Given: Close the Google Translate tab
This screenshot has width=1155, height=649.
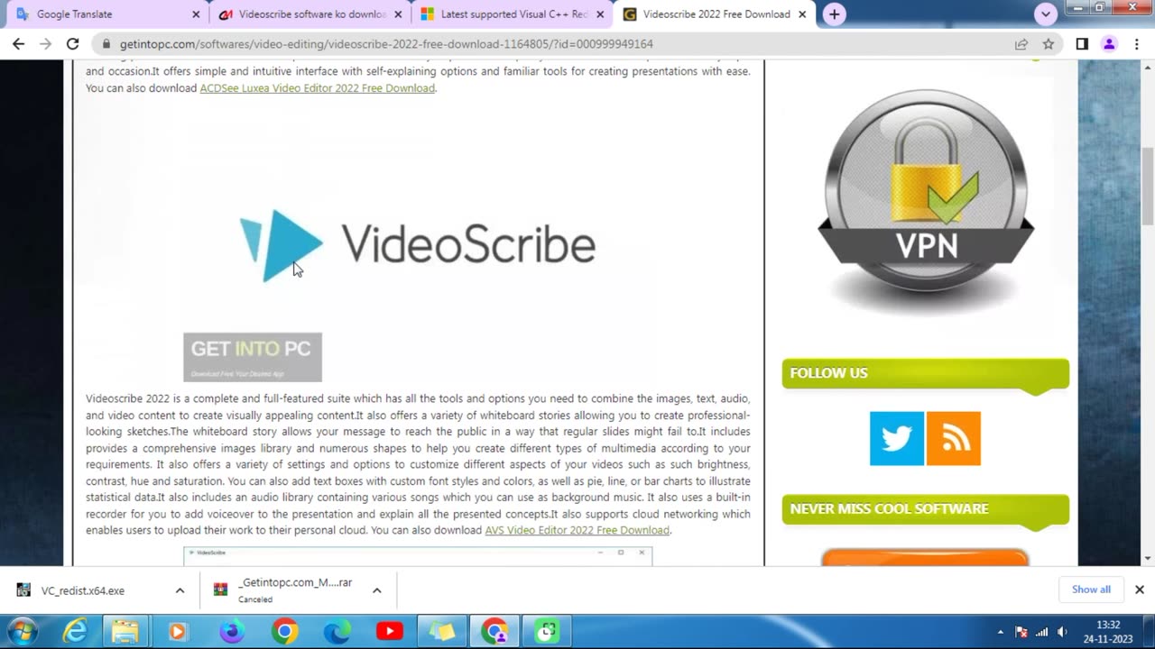Looking at the screenshot, I should pyautogui.click(x=196, y=14).
